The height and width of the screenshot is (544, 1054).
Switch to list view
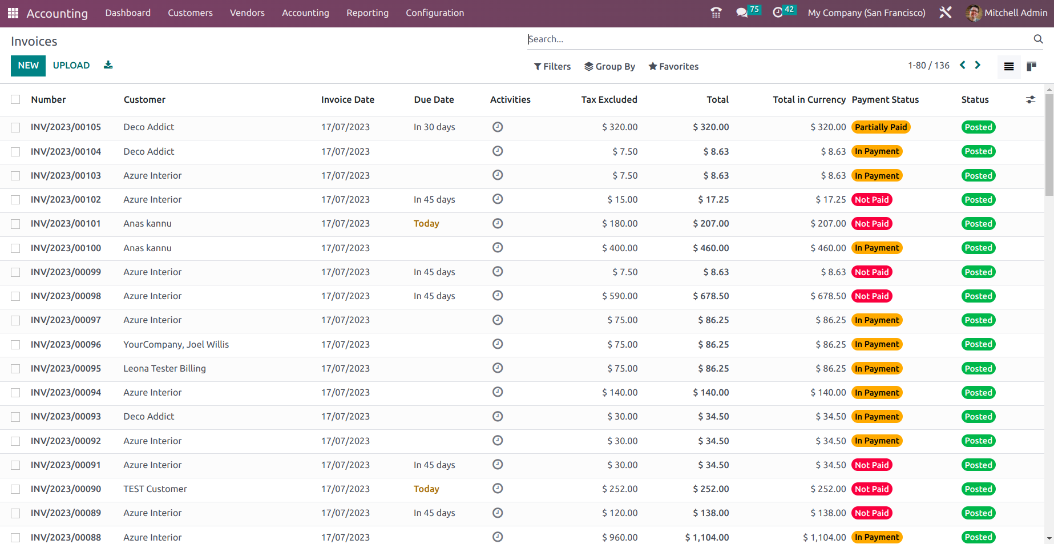coord(1008,66)
